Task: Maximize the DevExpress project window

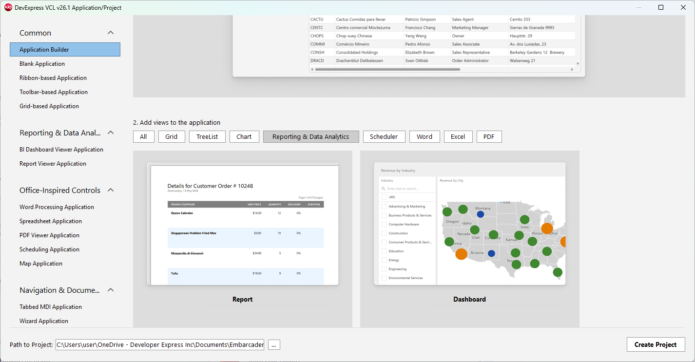Action: click(x=661, y=7)
